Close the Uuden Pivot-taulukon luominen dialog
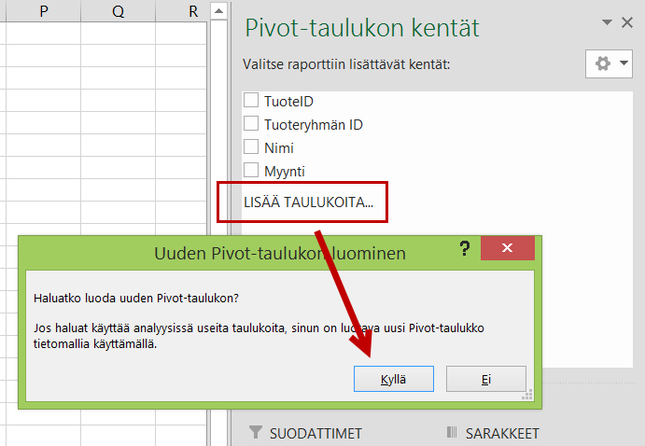 pyautogui.click(x=507, y=249)
